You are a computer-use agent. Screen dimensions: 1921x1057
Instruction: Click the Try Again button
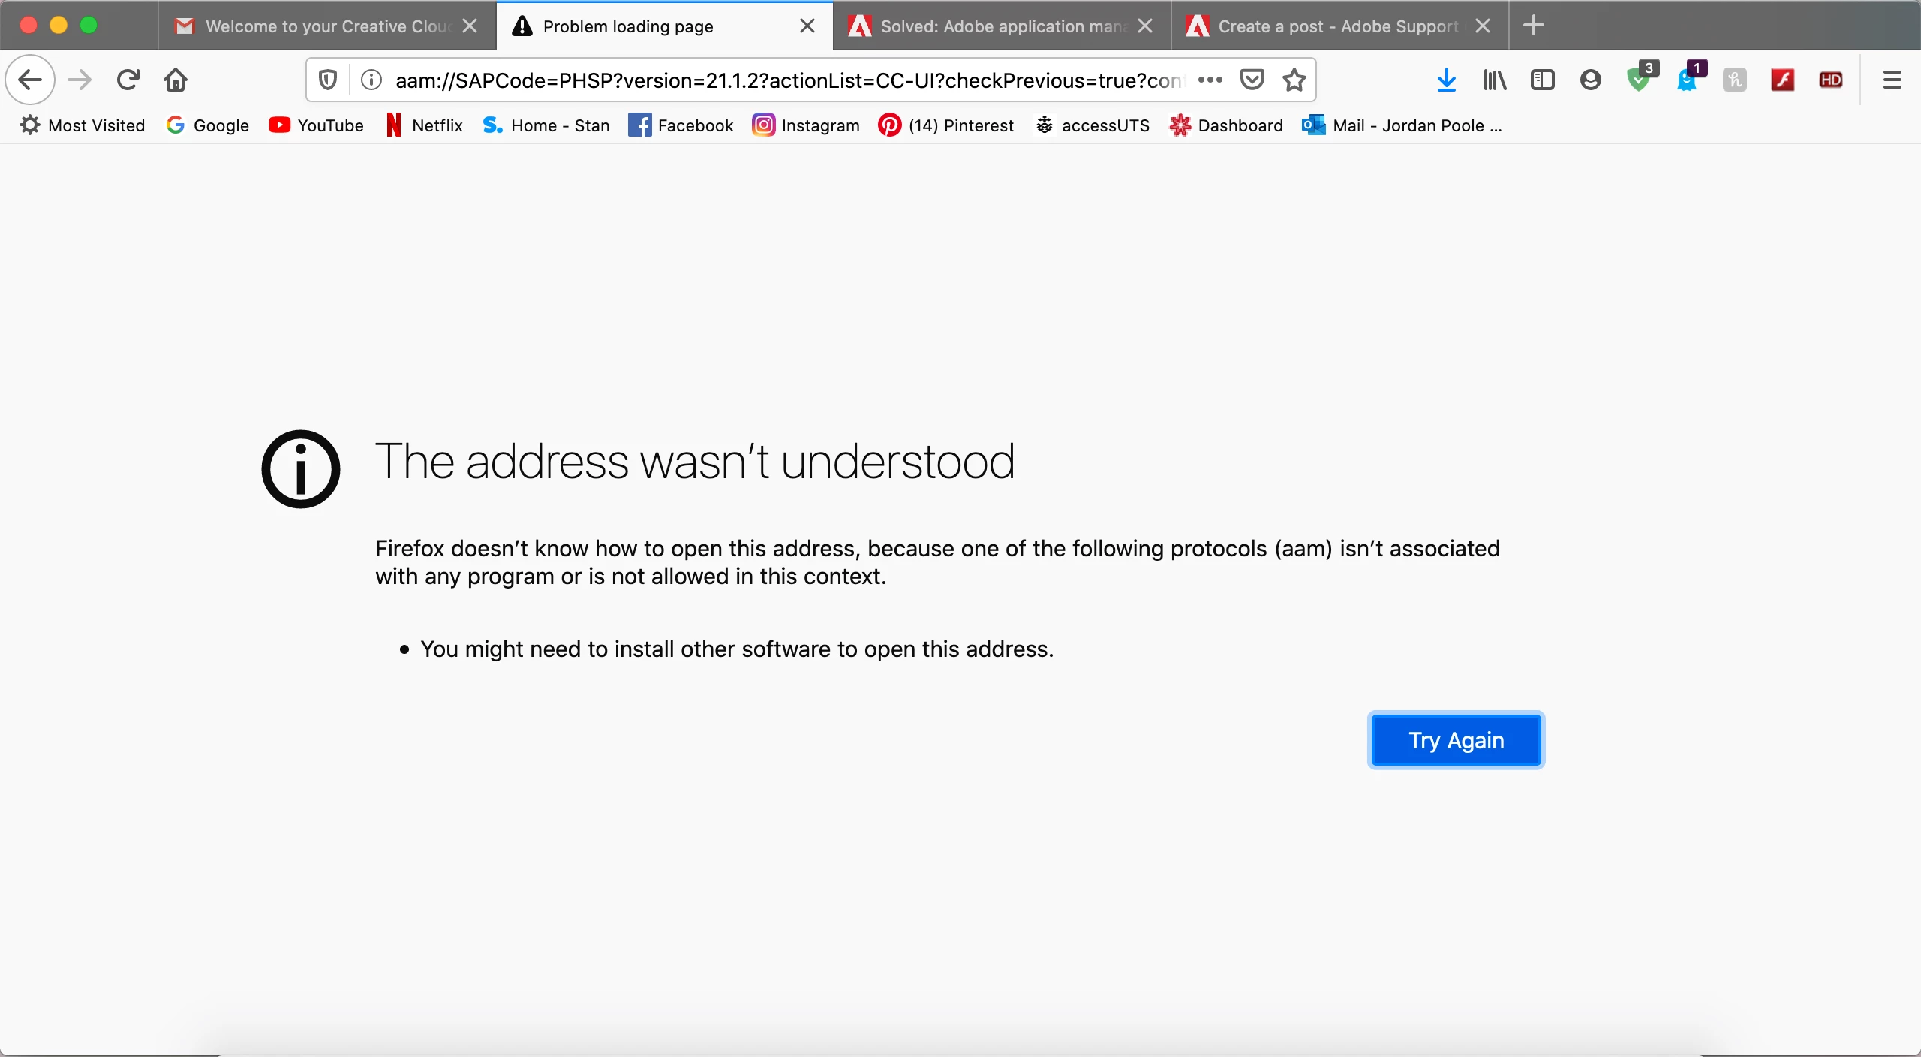coord(1455,740)
